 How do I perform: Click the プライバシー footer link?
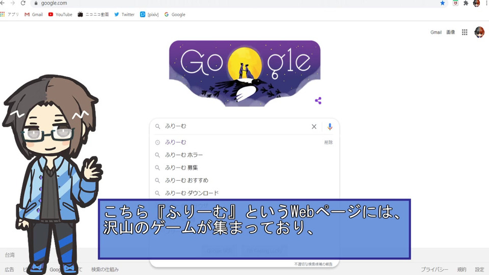click(x=434, y=269)
